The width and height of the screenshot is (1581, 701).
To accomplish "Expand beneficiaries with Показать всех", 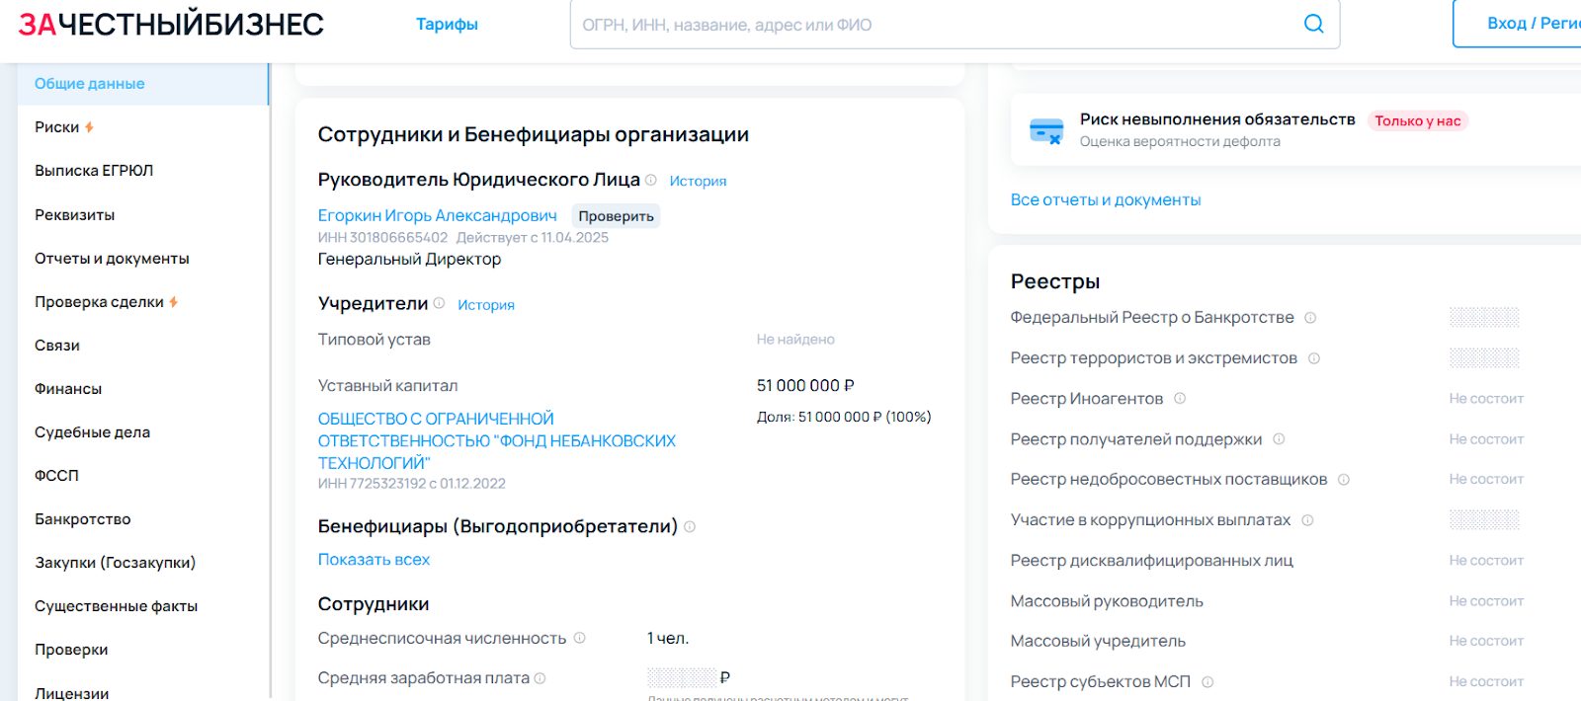I will (x=374, y=560).
